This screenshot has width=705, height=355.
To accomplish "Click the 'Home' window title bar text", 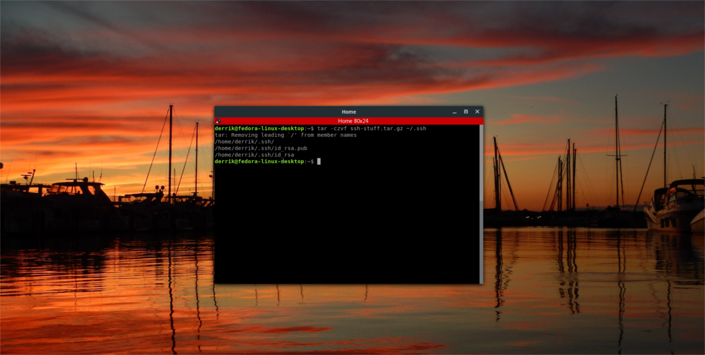I will coord(349,111).
